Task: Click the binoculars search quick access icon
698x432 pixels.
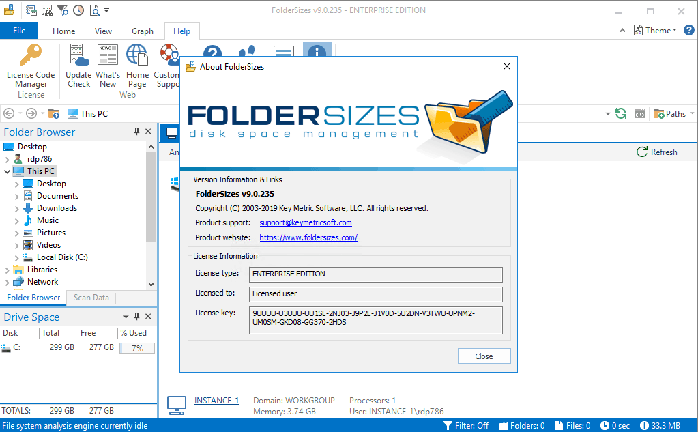Action: (47, 10)
